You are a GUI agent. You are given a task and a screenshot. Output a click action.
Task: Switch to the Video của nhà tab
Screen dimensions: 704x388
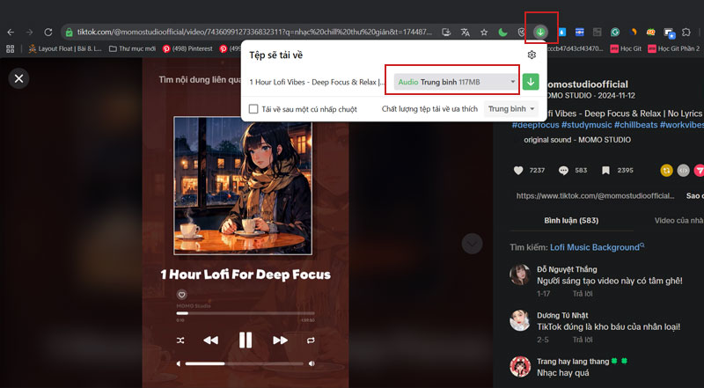678,221
